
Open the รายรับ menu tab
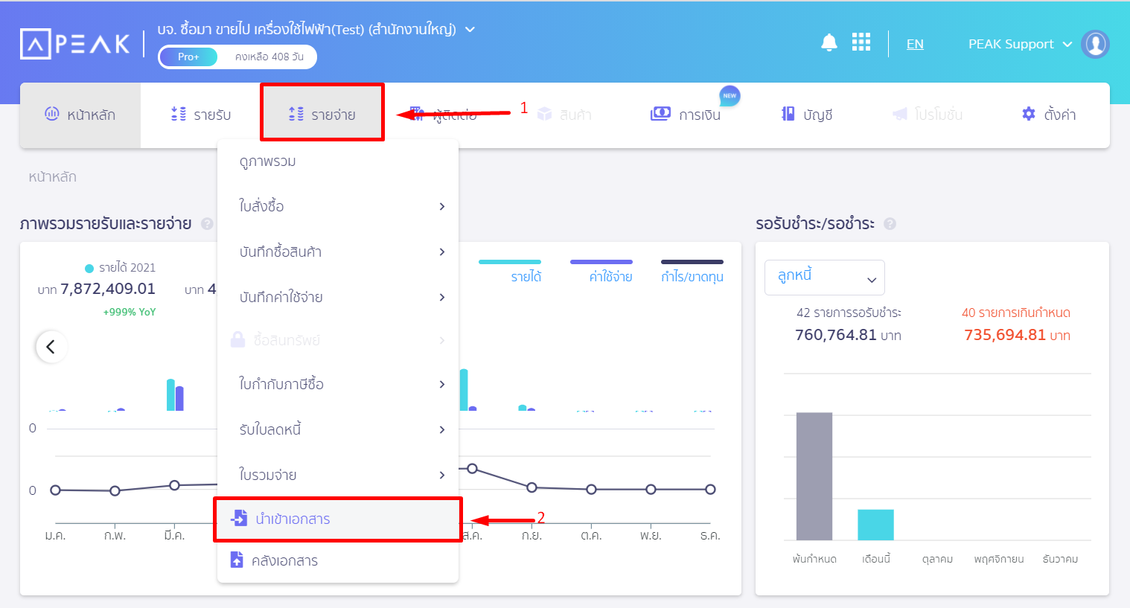pos(201,115)
